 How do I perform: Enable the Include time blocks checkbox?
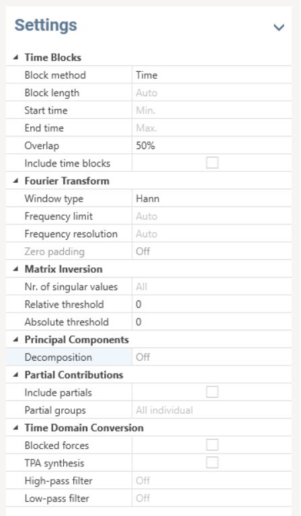(212, 163)
